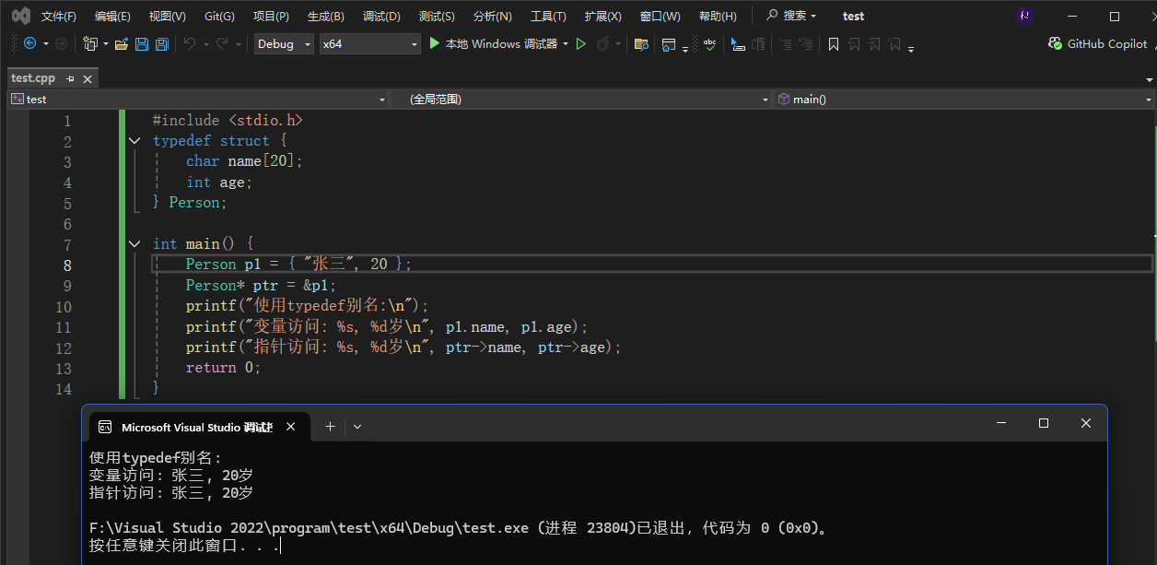This screenshot has height=565, width=1157.
Task: Click the purple user account avatar icon
Action: [x=1024, y=16]
